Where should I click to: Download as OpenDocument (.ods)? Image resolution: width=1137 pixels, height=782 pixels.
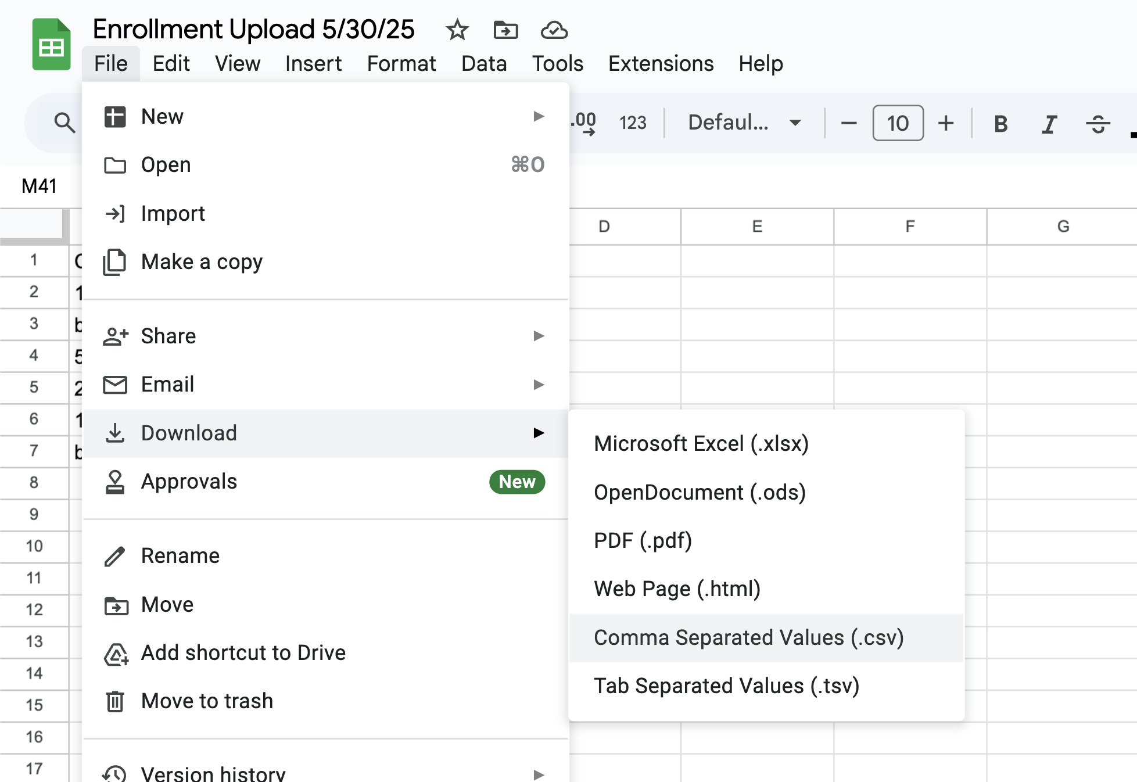point(766,493)
